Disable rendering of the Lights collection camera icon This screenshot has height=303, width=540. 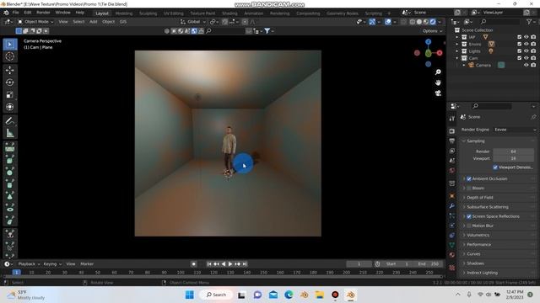point(533,50)
